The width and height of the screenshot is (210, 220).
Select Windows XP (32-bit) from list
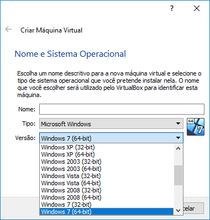pyautogui.click(x=107, y=147)
